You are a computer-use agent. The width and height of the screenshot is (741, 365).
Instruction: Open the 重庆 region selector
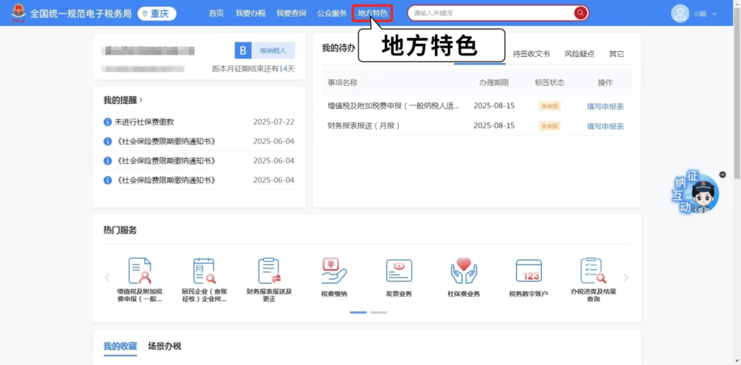(x=157, y=14)
